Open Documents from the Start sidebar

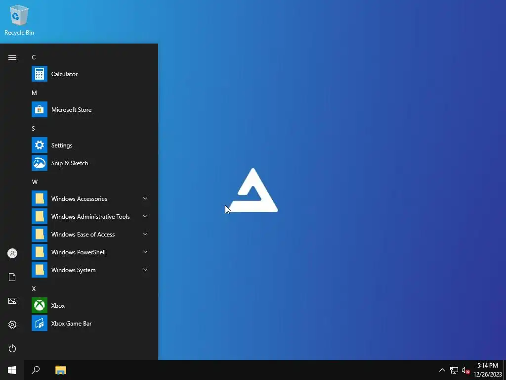tap(12, 277)
